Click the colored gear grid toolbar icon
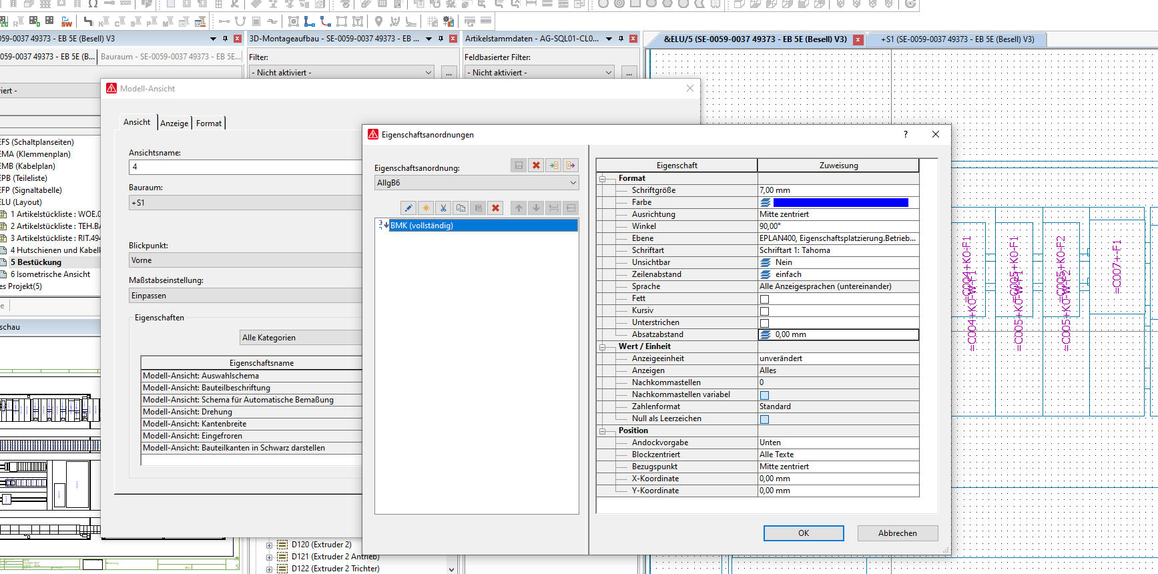1158x574 pixels. pyautogui.click(x=449, y=22)
